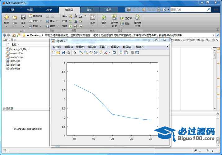Click the Save Figure floppy disk icon
This screenshot has height=155, width=222.
coord(63,53)
